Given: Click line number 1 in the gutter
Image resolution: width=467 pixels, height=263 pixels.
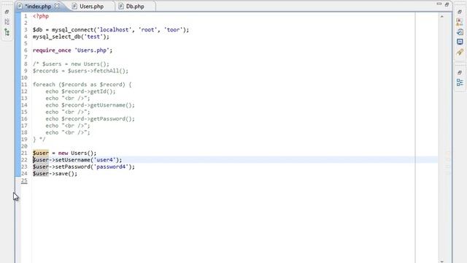Looking at the screenshot, I should (x=26, y=16).
